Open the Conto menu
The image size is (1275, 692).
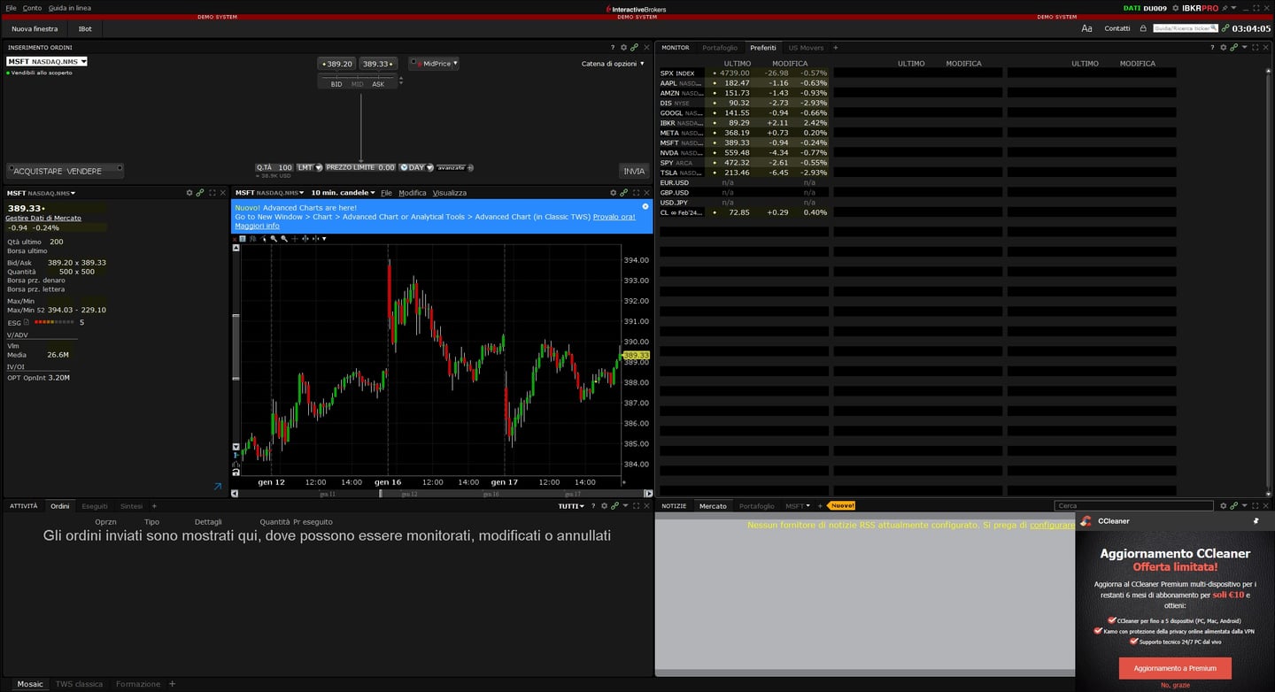pos(32,8)
